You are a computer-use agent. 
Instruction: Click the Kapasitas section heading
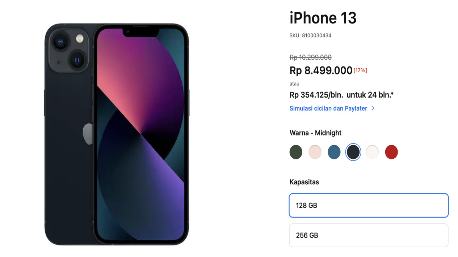(304, 182)
